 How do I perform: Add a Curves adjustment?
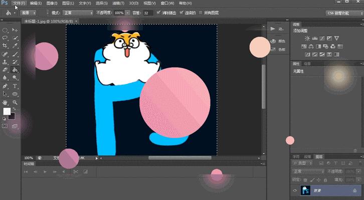(x=322, y=38)
